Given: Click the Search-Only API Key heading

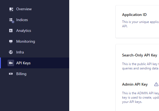Looking at the screenshot, I should click(140, 55).
